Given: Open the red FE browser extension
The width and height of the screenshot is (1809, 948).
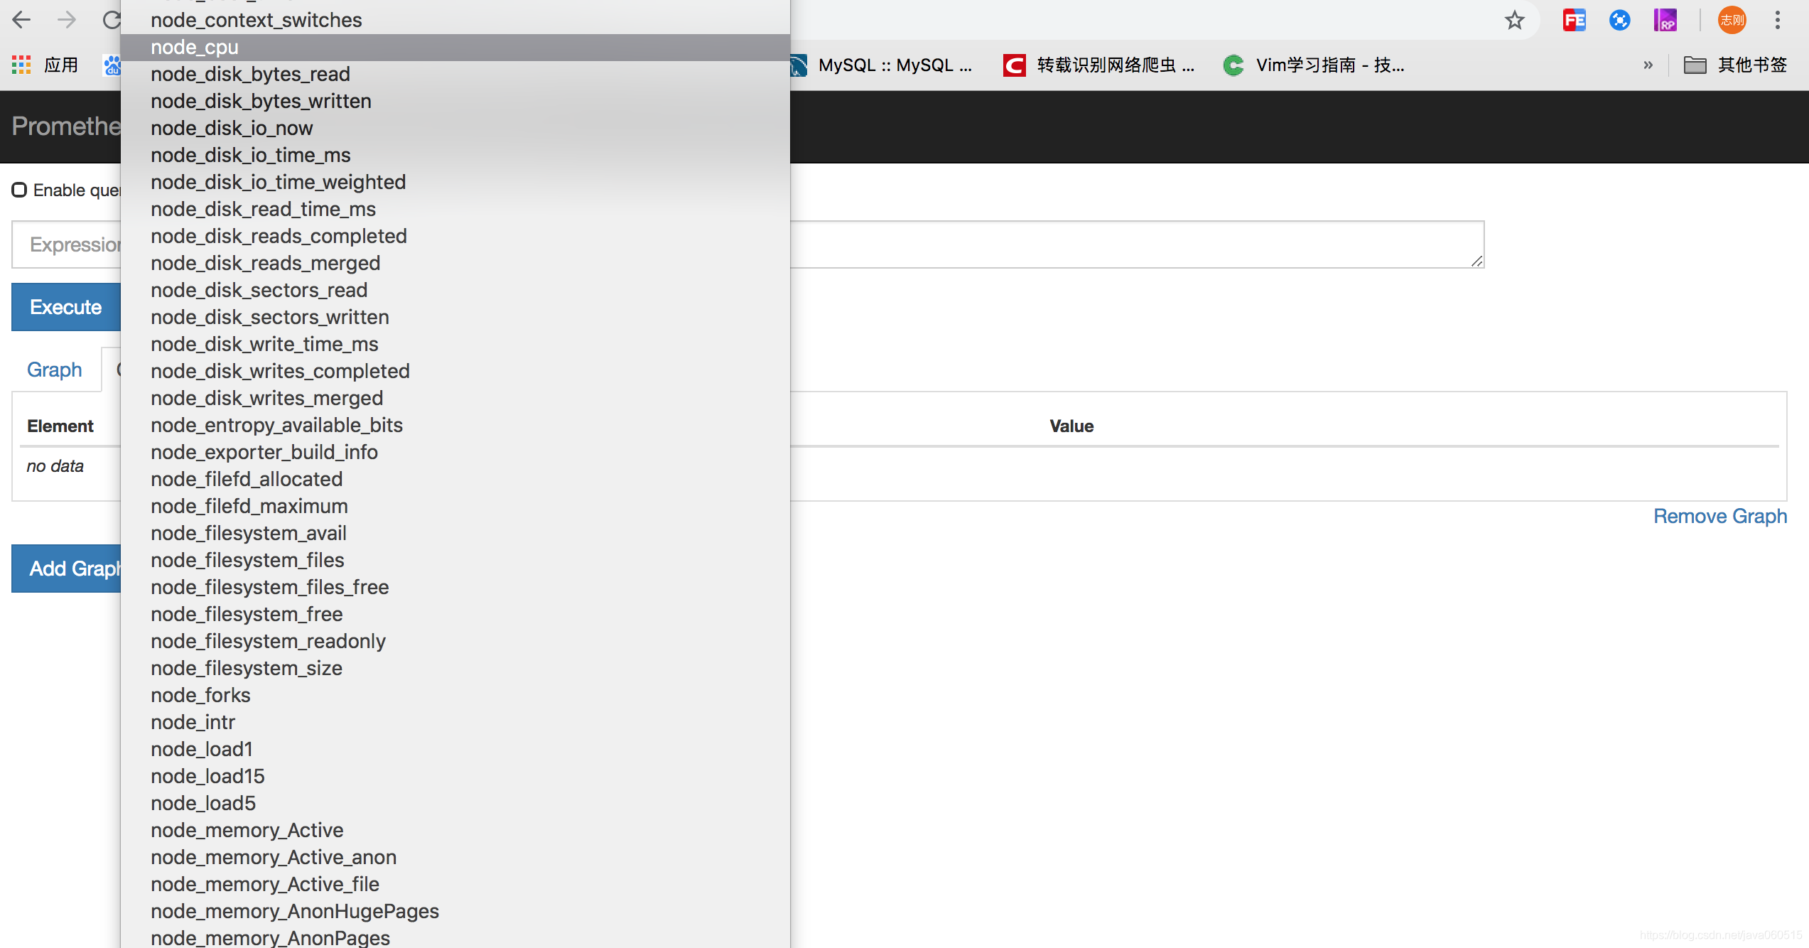Looking at the screenshot, I should (1574, 20).
